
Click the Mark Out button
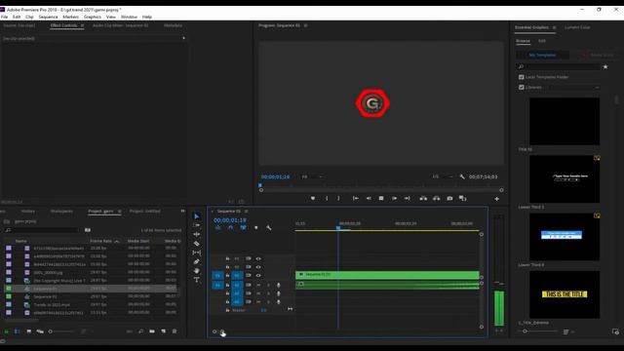(x=338, y=198)
